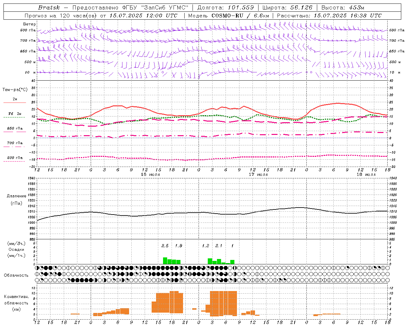Click the '17 июля' date label

pyautogui.click(x=258, y=175)
